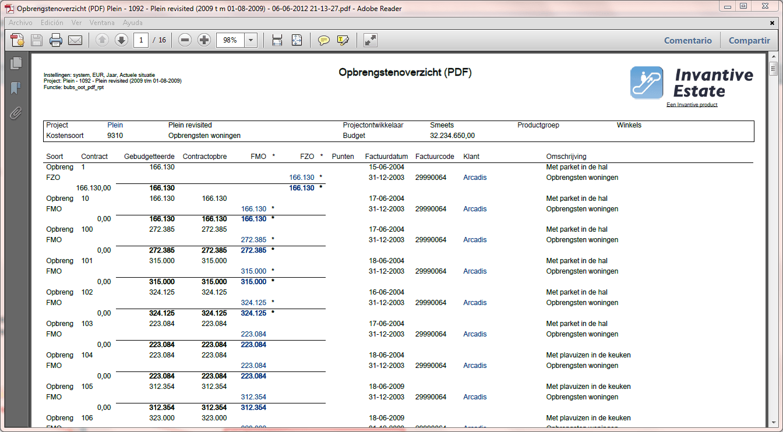Click the Create PDF online icon
783x432 pixels.
pos(17,40)
